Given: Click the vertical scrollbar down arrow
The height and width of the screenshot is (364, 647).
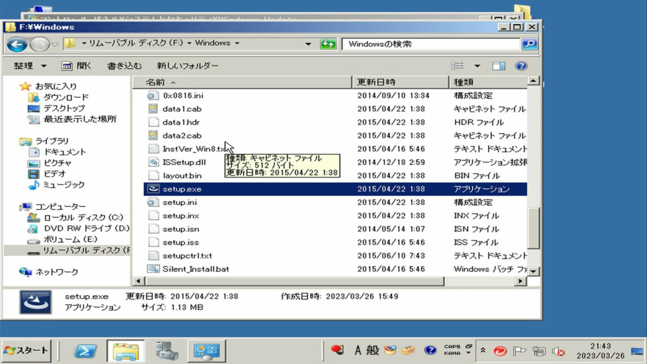Looking at the screenshot, I should (534, 271).
